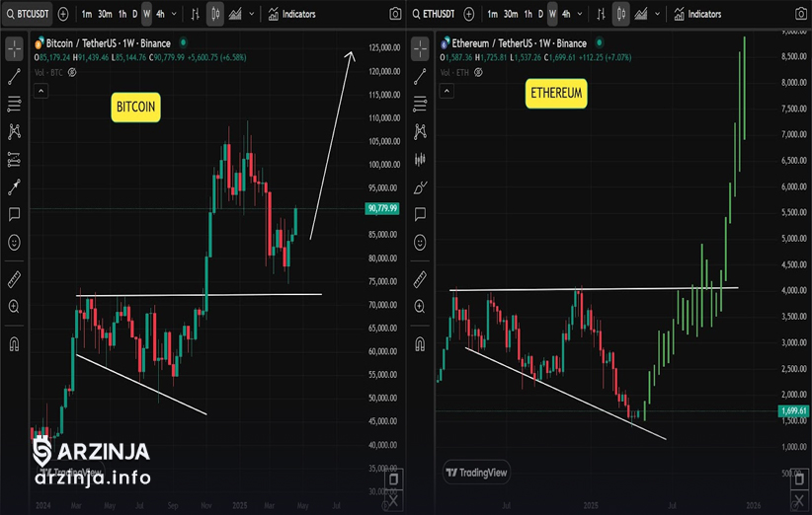Open emoji icons tool on Ethereum chart

click(420, 242)
